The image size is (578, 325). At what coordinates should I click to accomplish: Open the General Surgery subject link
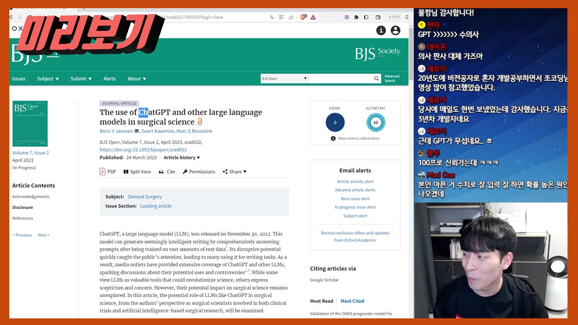[144, 196]
